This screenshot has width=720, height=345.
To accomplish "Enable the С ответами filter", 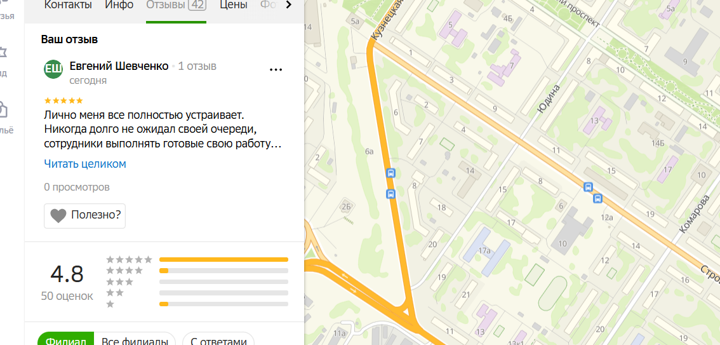I will pyautogui.click(x=218, y=341).
